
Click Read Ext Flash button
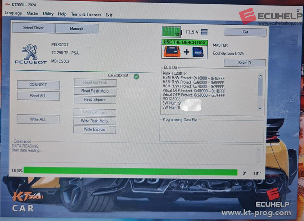95,83
